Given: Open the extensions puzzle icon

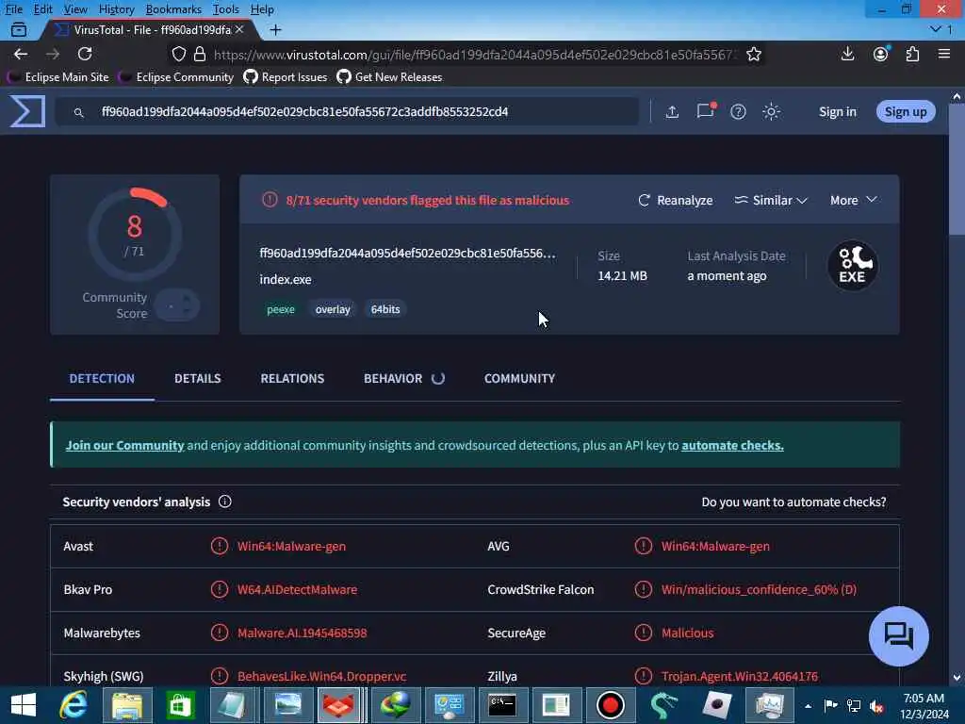Looking at the screenshot, I should click(912, 54).
